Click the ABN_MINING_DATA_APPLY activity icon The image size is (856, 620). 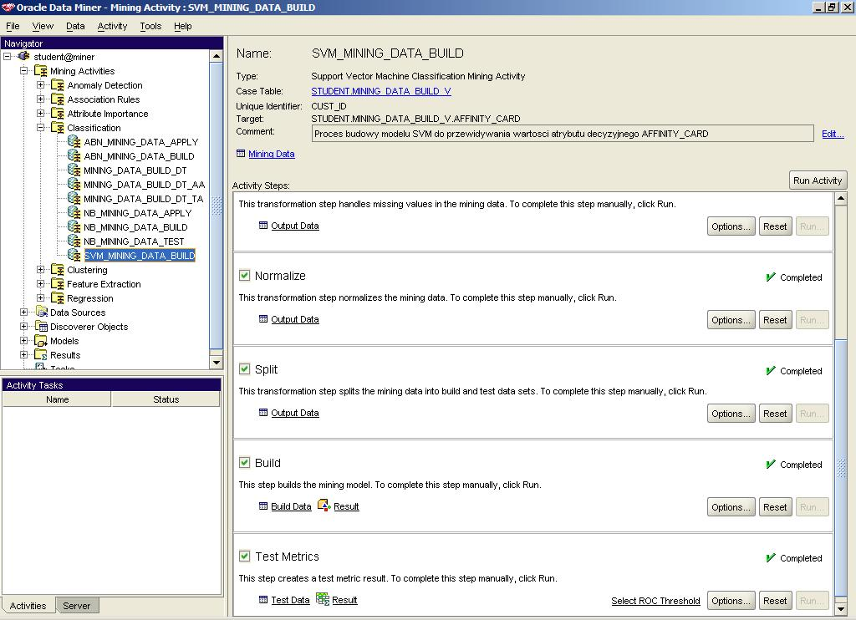[x=74, y=141]
